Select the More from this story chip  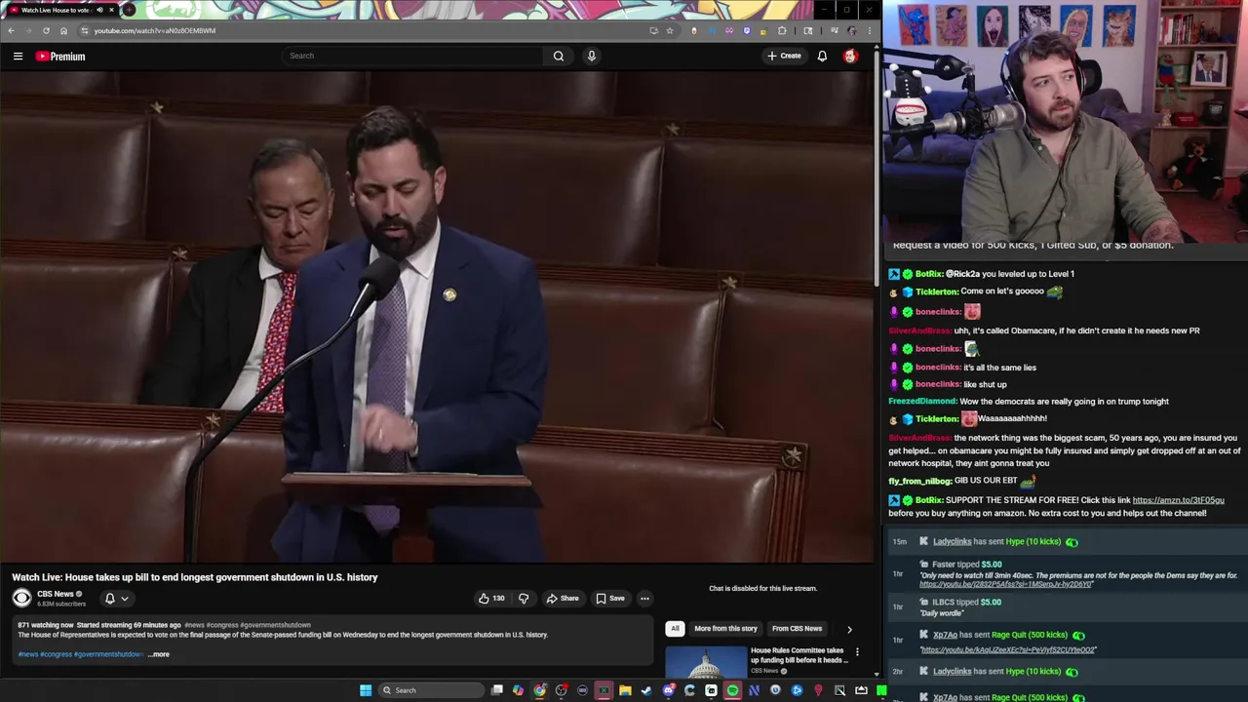click(x=725, y=628)
